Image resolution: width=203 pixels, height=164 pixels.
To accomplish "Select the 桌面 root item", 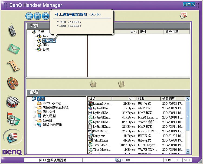I will [41, 99].
